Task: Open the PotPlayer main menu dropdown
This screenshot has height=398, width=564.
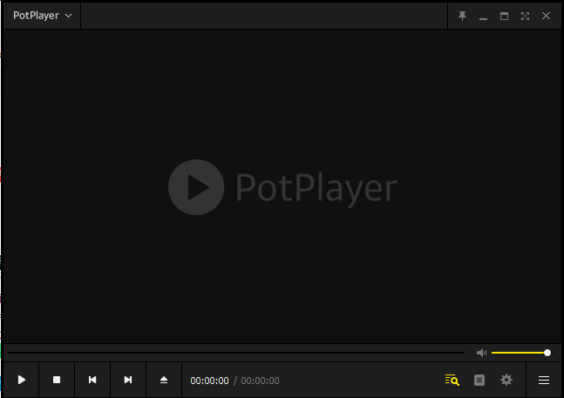Action: coord(42,16)
